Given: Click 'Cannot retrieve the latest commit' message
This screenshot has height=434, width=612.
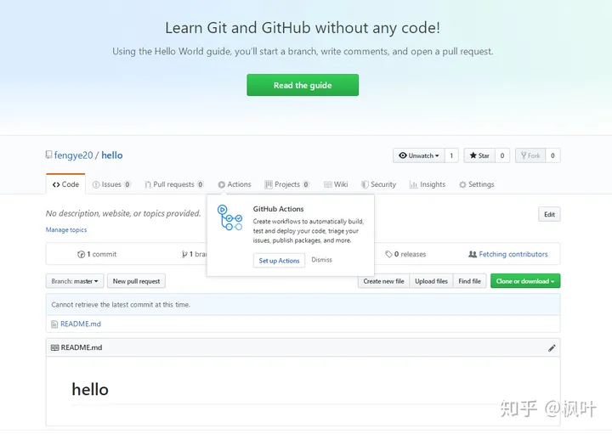Looking at the screenshot, I should 121,305.
